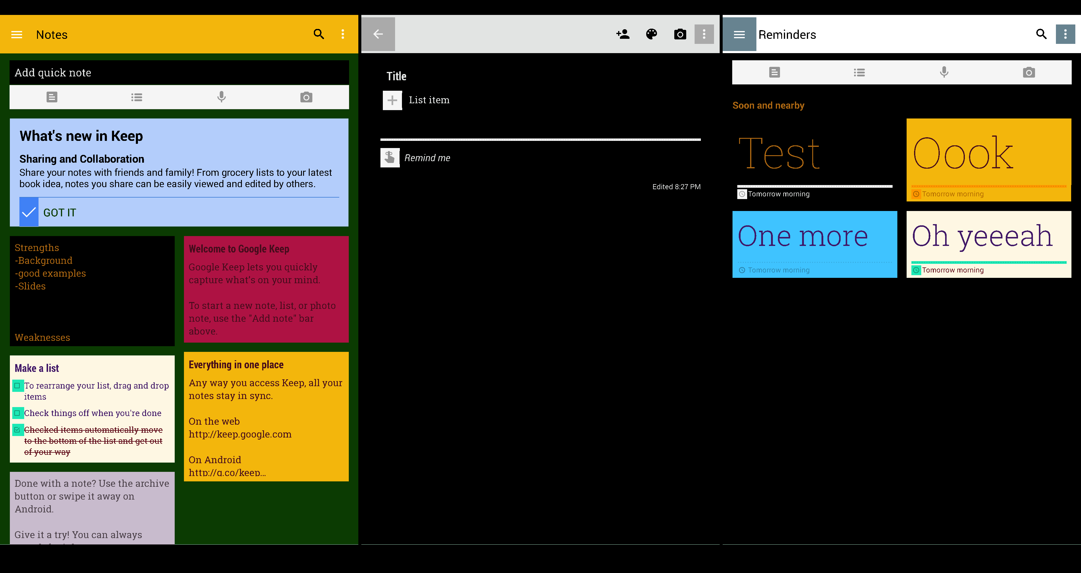Search in the Reminders screen
Image resolution: width=1081 pixels, height=573 pixels.
point(1042,34)
